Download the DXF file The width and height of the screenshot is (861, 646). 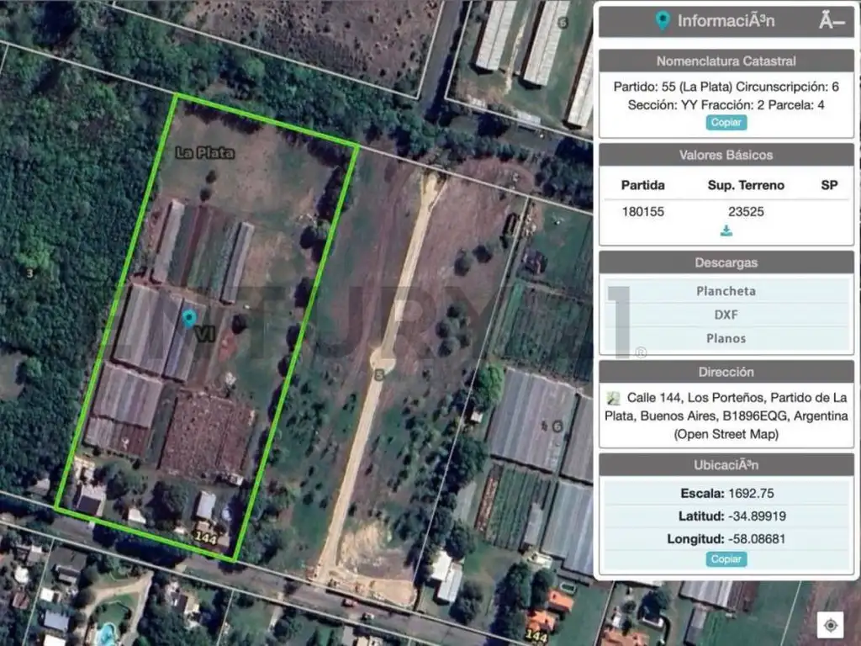click(x=726, y=315)
